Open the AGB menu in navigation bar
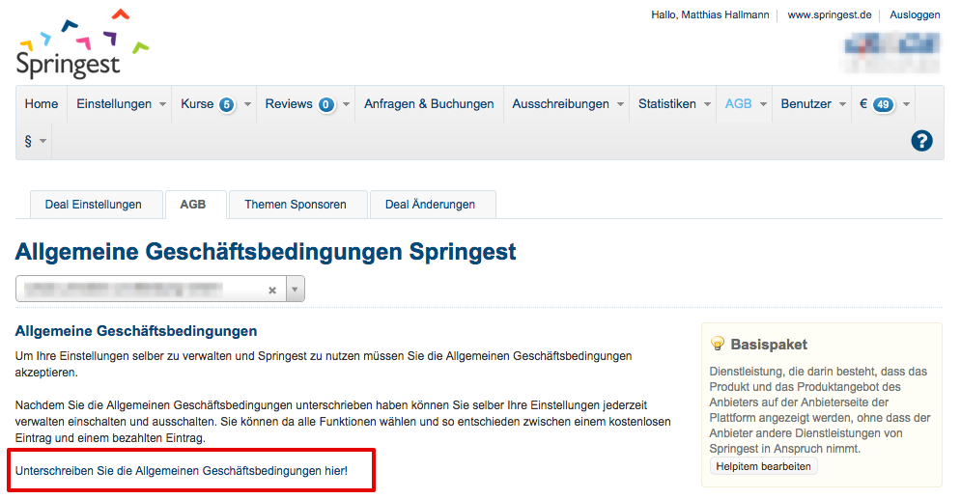 (x=738, y=104)
